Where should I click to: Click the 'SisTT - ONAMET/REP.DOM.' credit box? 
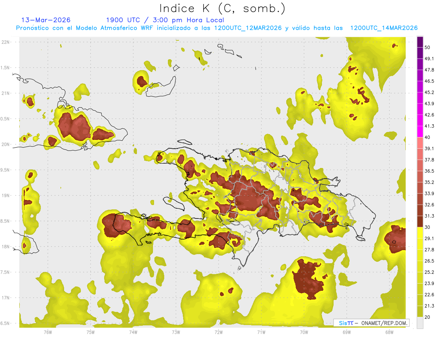pyautogui.click(x=371, y=323)
